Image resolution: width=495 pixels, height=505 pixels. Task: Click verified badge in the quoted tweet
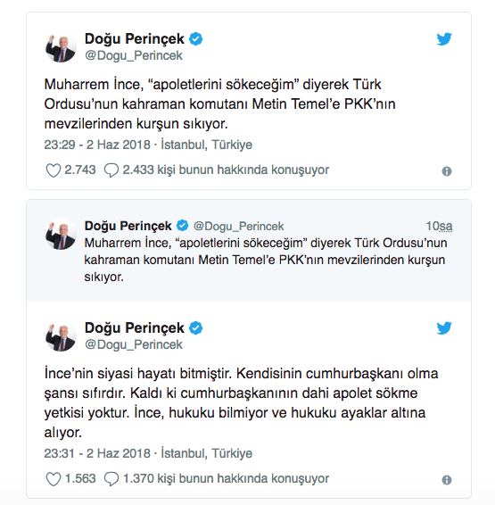coord(183,226)
